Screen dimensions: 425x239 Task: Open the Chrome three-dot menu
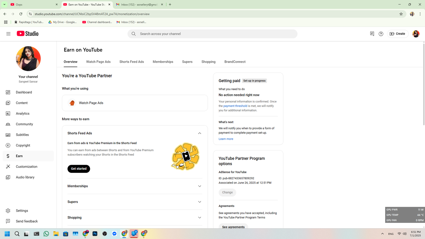pos(420,14)
